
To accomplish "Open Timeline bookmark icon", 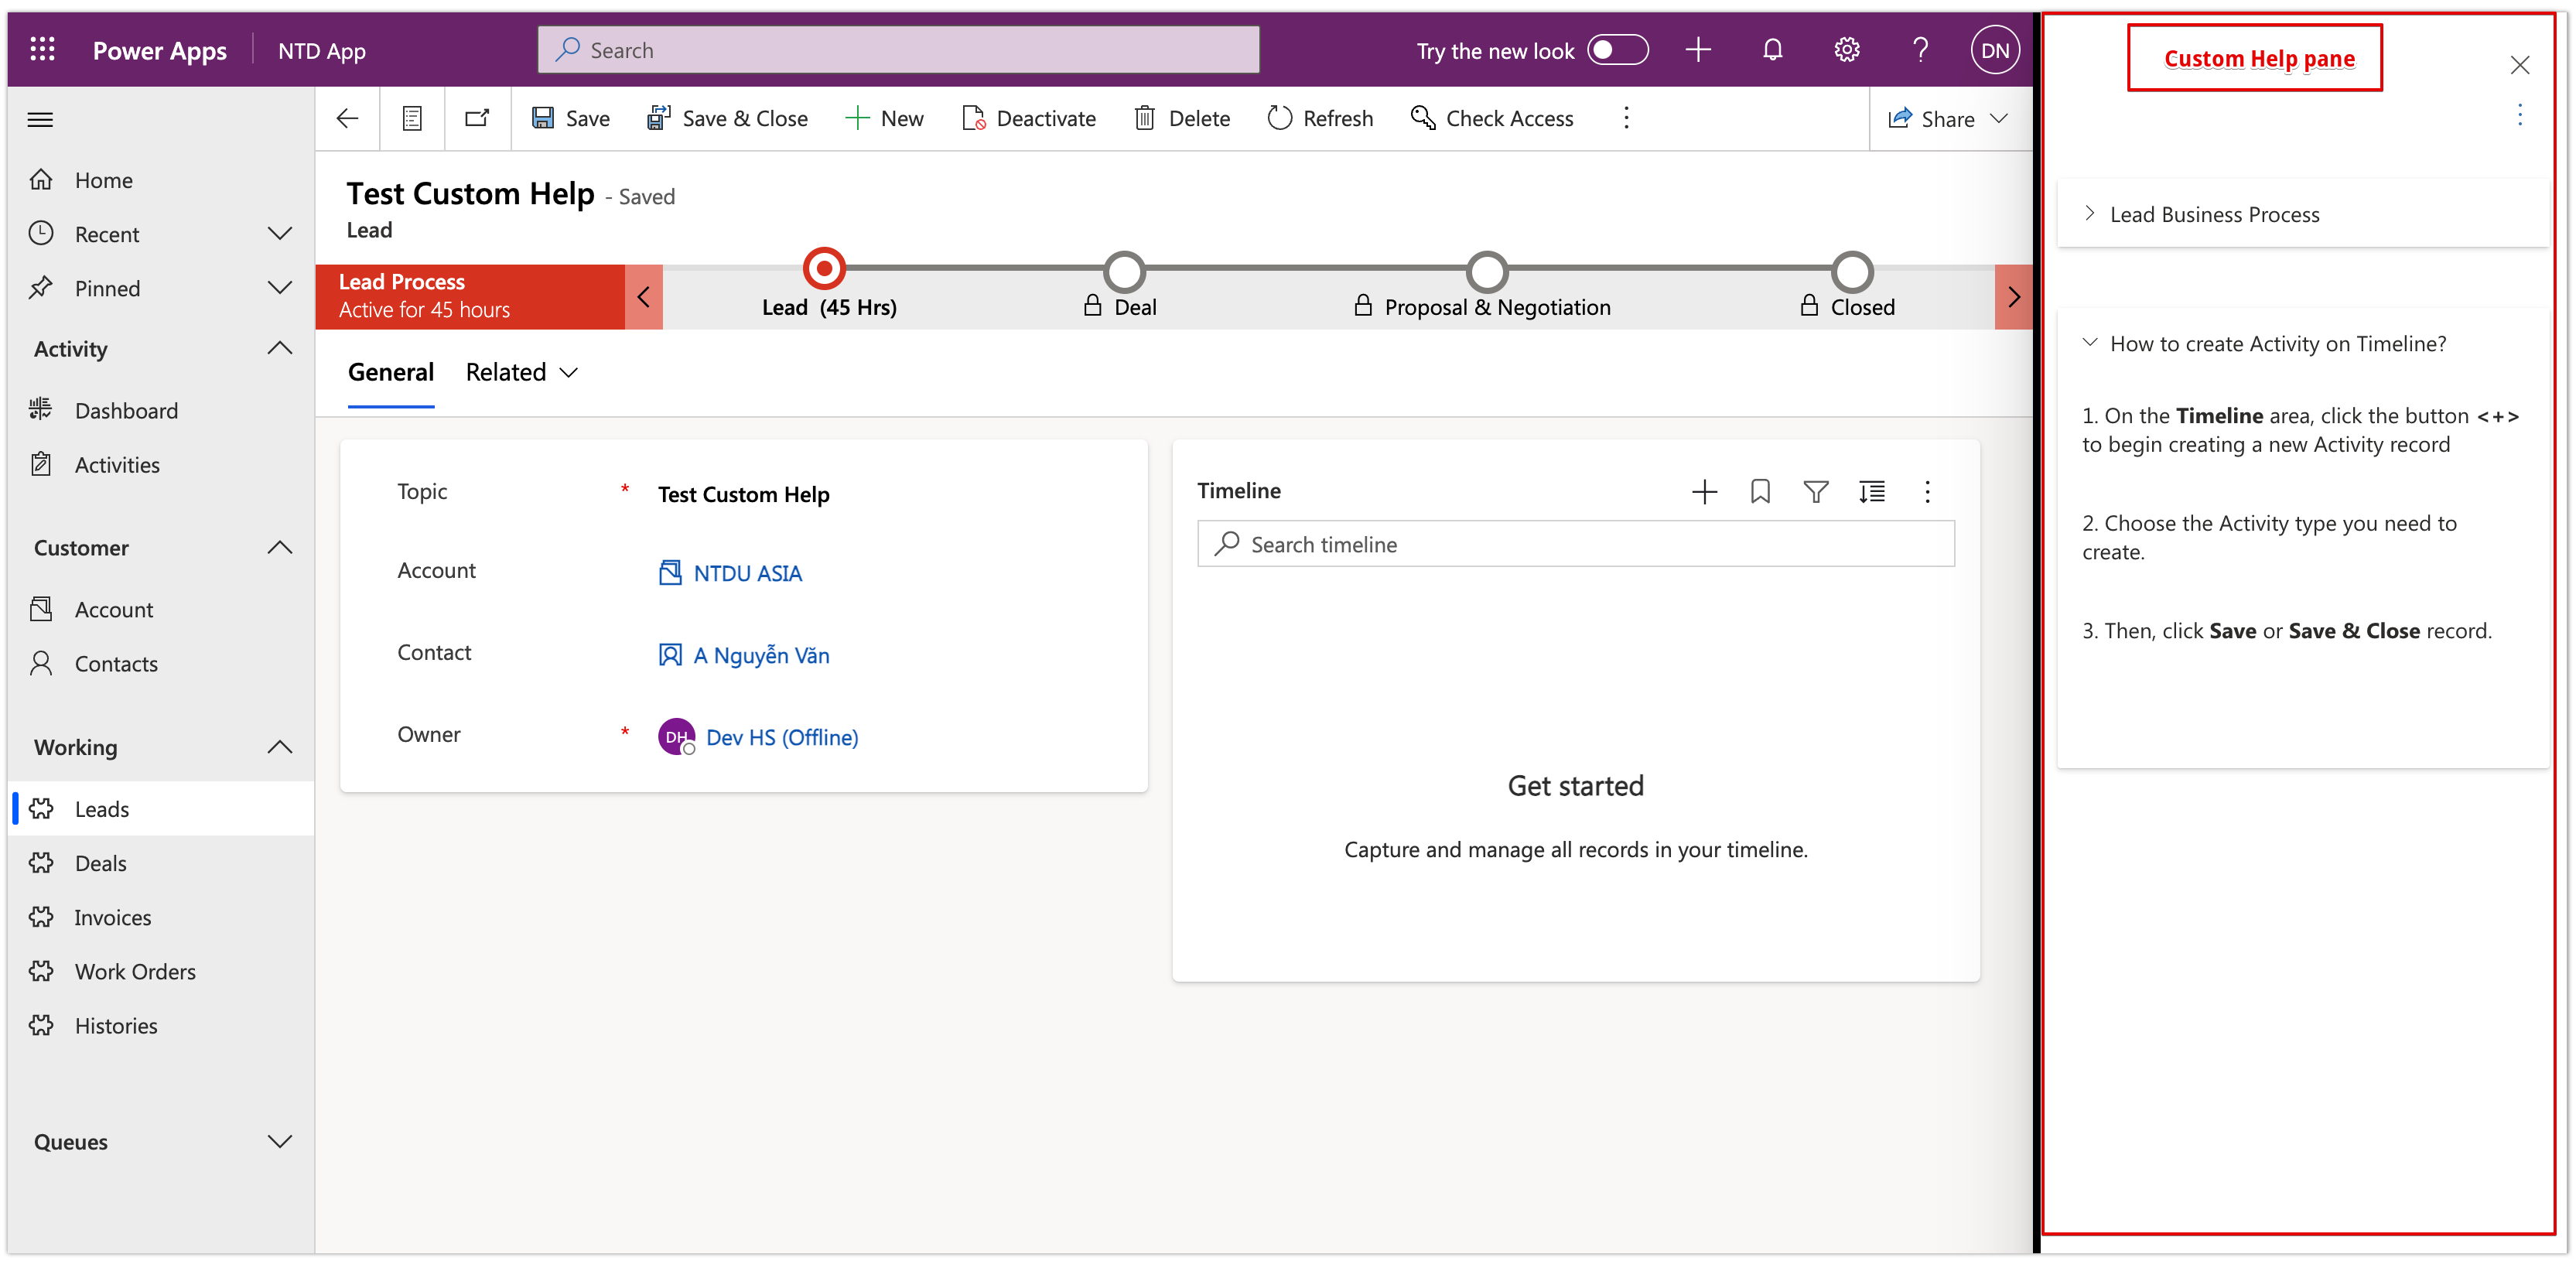I will [x=1760, y=491].
